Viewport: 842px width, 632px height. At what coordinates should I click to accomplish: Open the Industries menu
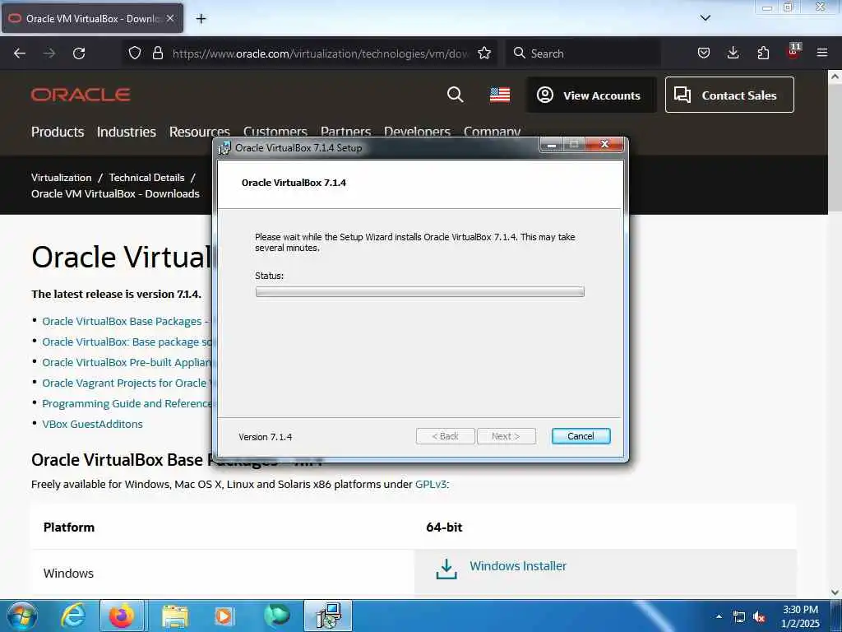pyautogui.click(x=126, y=132)
